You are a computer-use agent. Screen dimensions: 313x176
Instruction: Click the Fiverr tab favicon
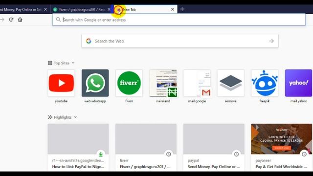55,9
